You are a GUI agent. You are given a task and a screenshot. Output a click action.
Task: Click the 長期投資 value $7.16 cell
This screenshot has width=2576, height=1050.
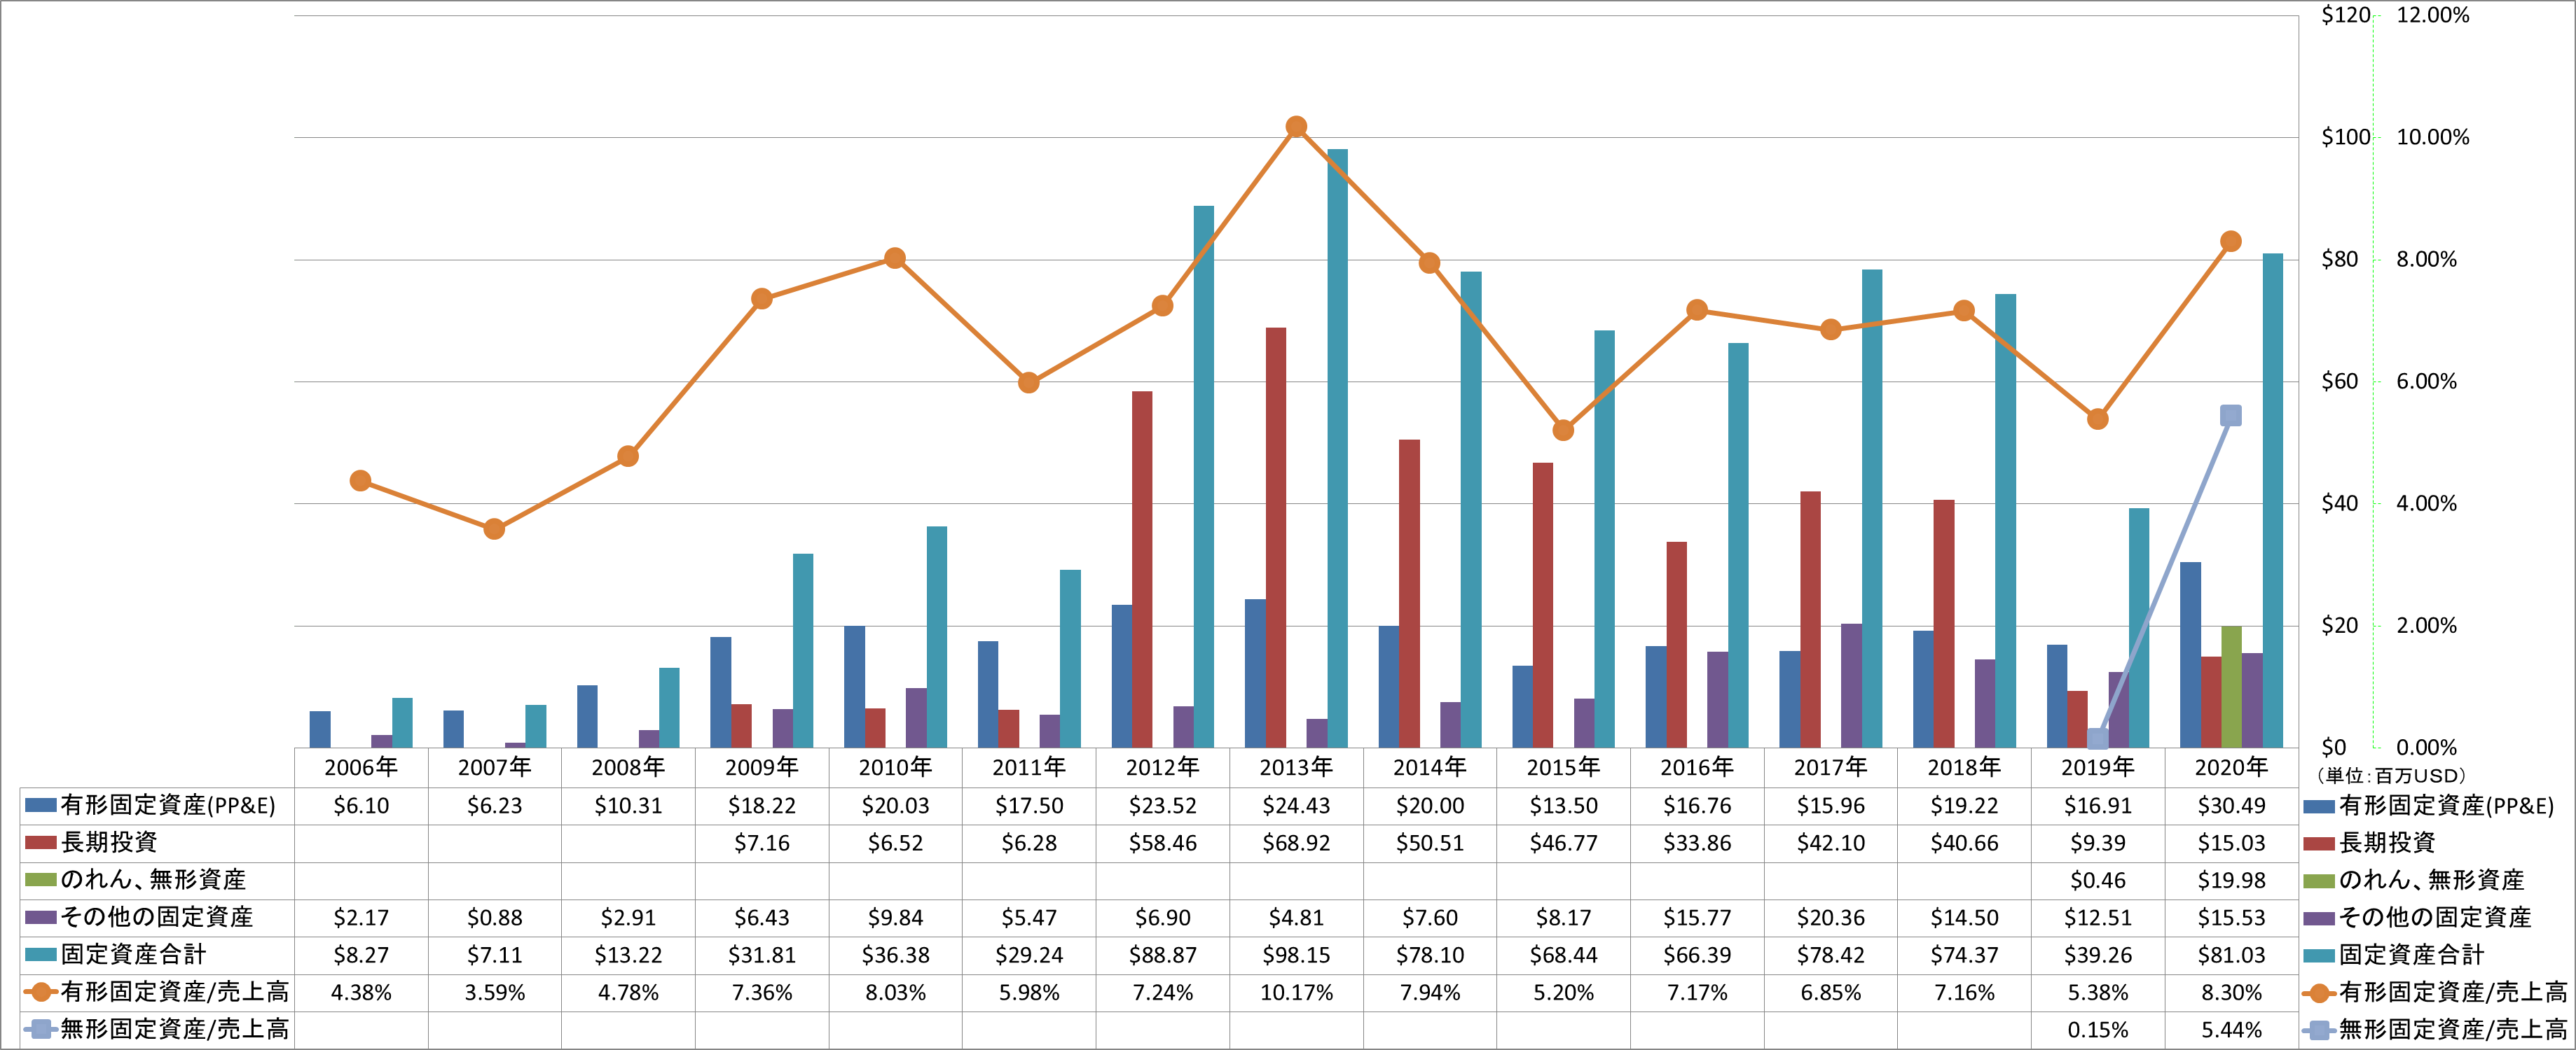(762, 843)
